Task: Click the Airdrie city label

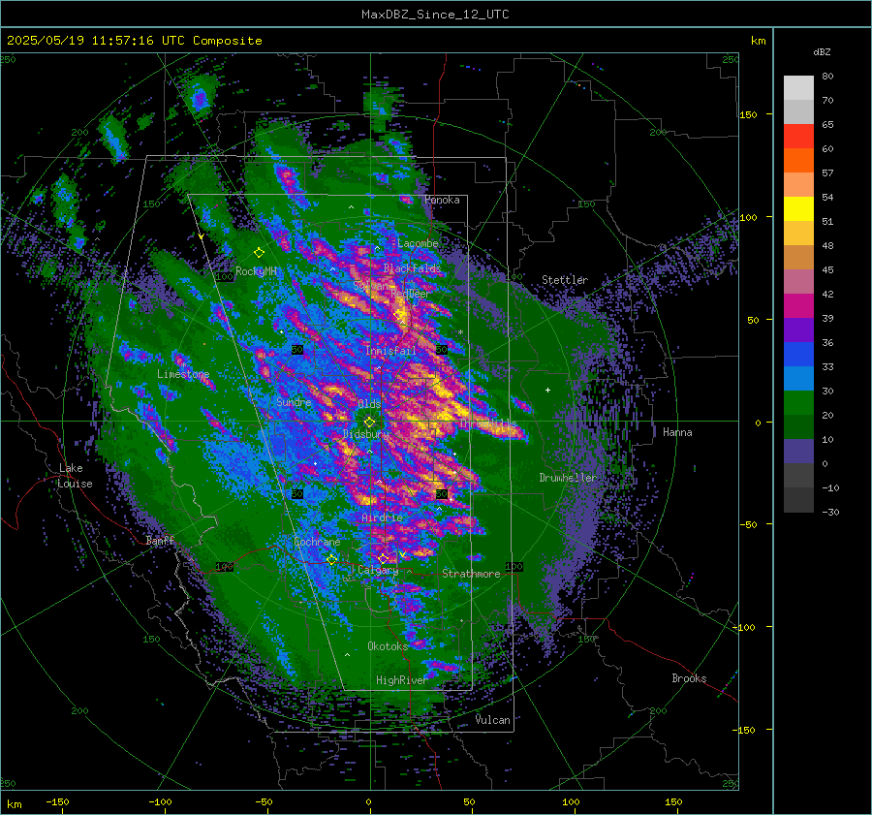Action: [382, 517]
